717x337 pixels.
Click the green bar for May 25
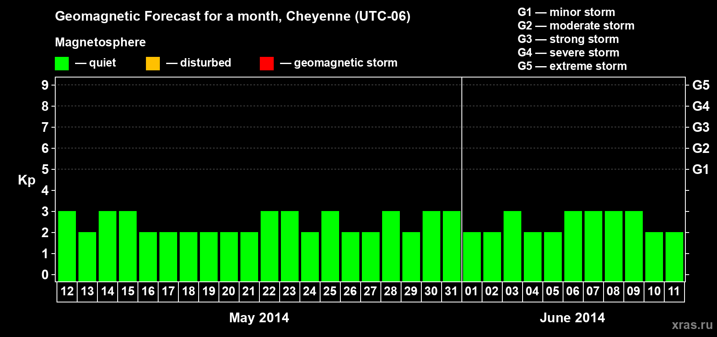(x=330, y=246)
